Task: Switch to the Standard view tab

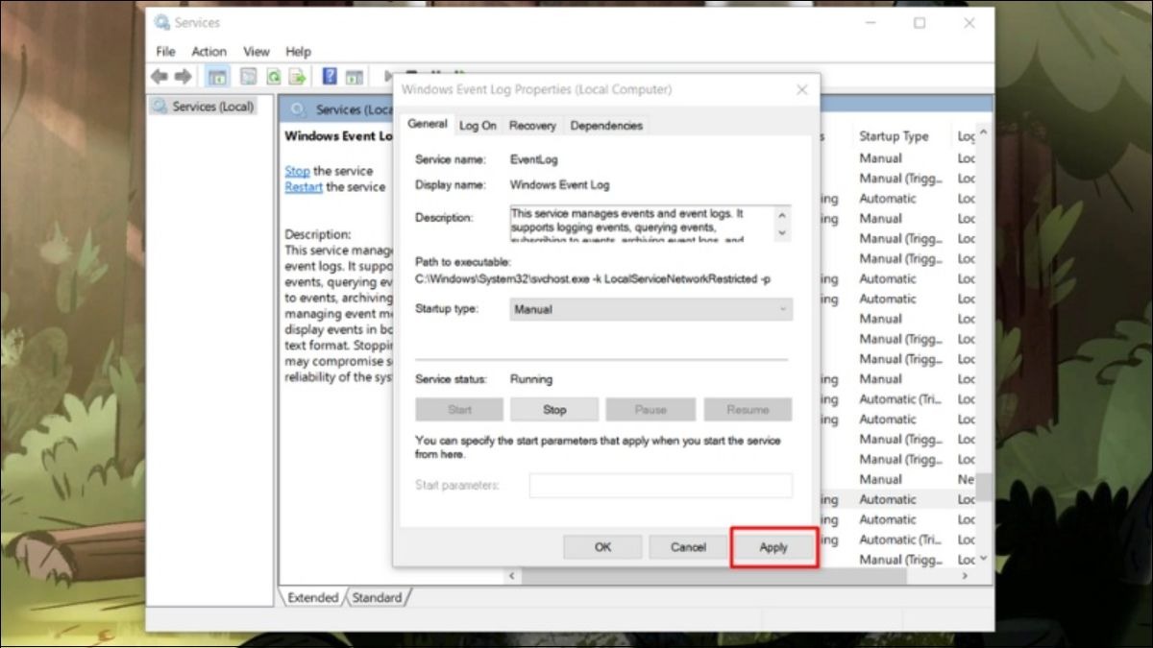Action: [x=377, y=597]
